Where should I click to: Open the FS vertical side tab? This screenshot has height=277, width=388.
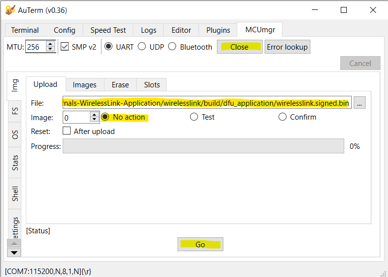point(15,111)
